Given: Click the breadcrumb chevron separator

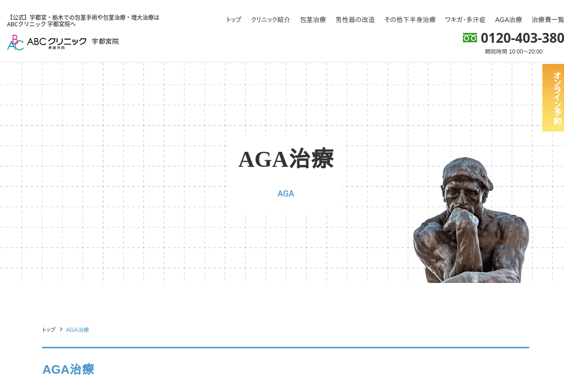Looking at the screenshot, I should [x=61, y=329].
